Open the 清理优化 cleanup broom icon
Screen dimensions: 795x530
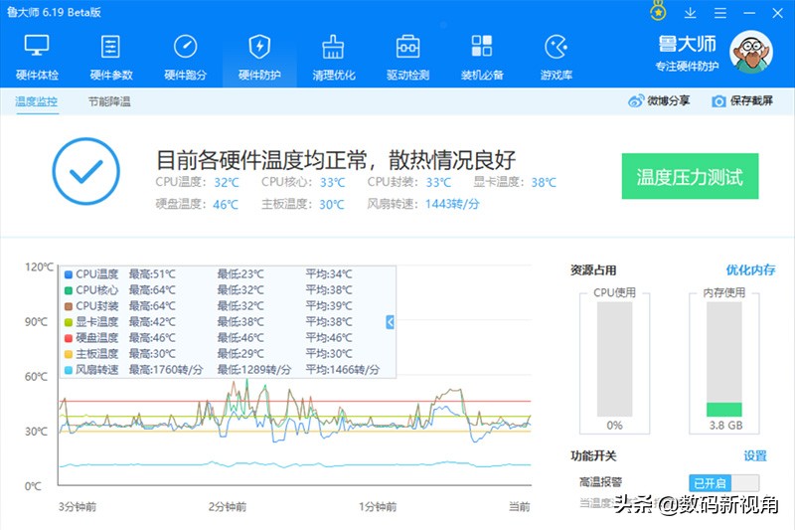(x=333, y=47)
